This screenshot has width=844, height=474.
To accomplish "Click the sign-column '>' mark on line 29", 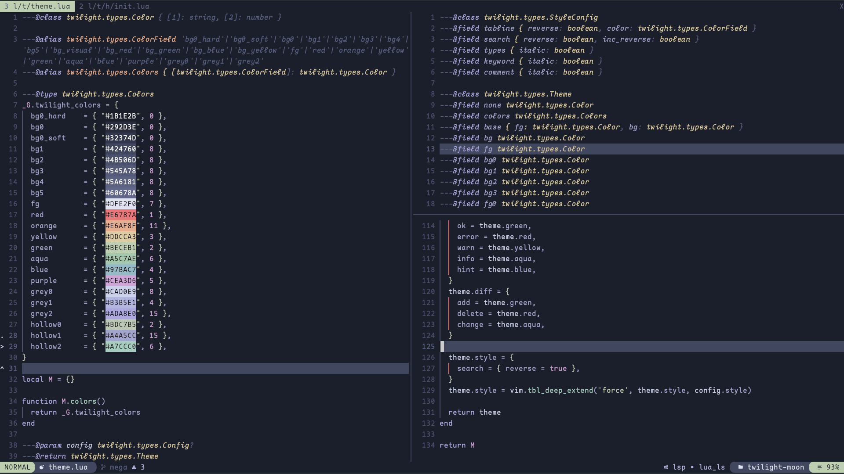I will point(3,346).
